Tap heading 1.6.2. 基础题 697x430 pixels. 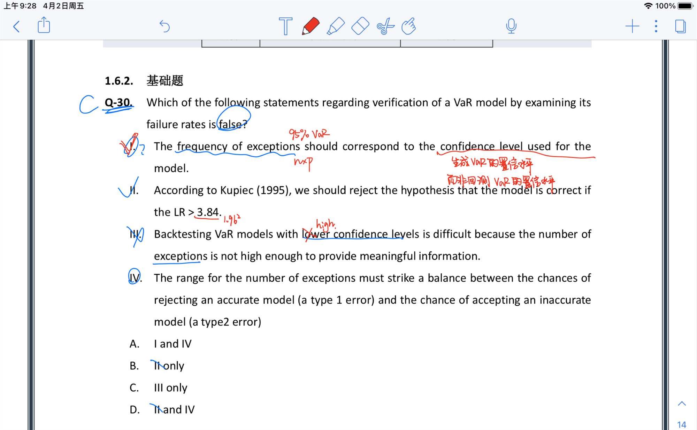pos(144,81)
